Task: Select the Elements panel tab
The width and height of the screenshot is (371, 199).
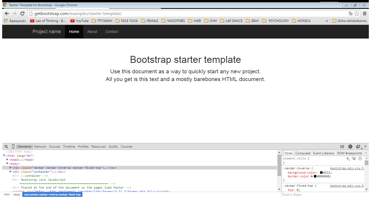Action: pyautogui.click(x=25, y=147)
